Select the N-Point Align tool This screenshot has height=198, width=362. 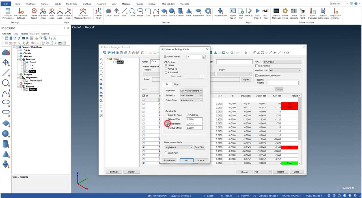pyautogui.click(x=98, y=13)
